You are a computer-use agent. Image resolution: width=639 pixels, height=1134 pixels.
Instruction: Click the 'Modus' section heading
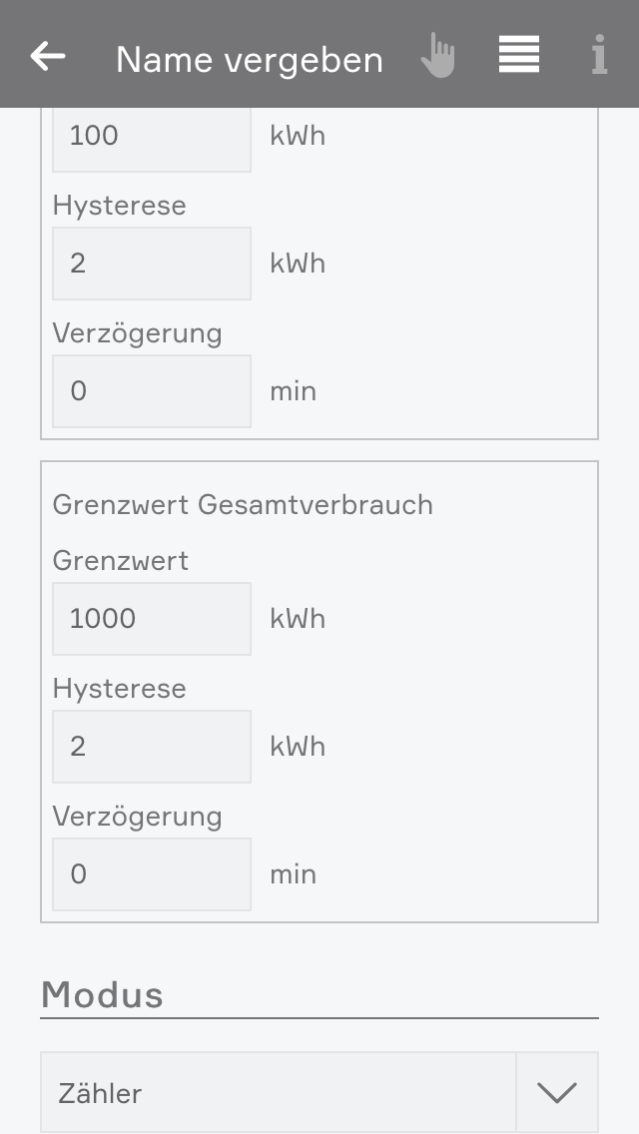[x=102, y=995]
